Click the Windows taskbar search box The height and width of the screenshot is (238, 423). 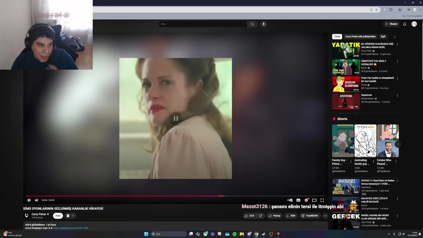click(169, 234)
